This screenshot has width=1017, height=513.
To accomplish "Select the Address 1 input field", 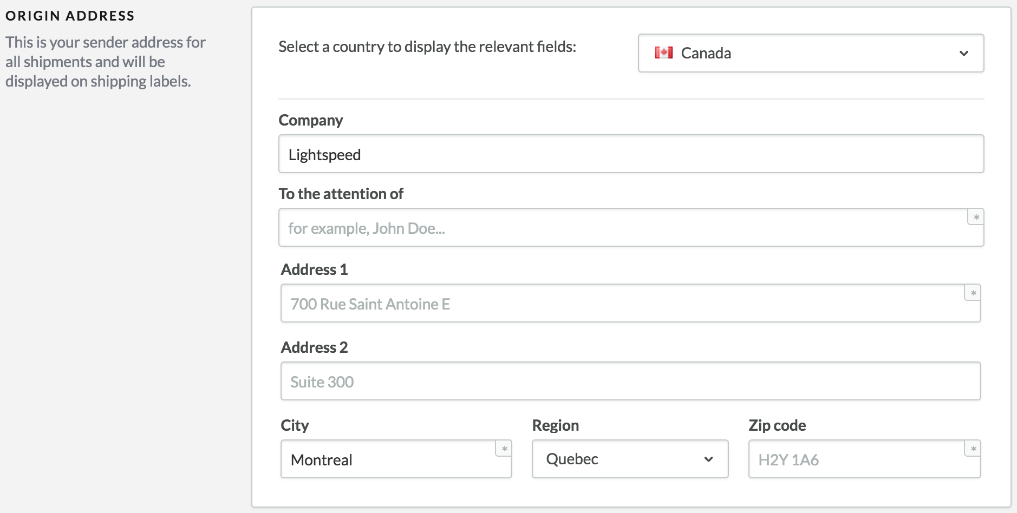I will (x=623, y=304).
